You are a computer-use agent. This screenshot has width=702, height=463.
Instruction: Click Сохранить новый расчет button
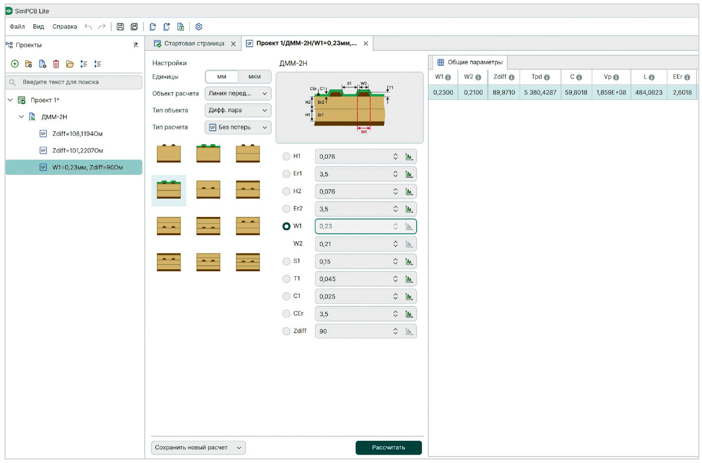[x=192, y=447]
